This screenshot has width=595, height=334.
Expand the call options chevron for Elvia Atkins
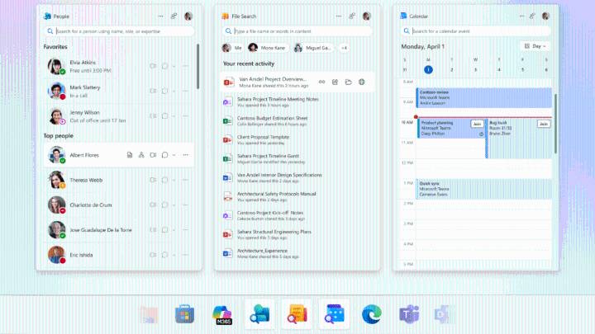(174, 66)
